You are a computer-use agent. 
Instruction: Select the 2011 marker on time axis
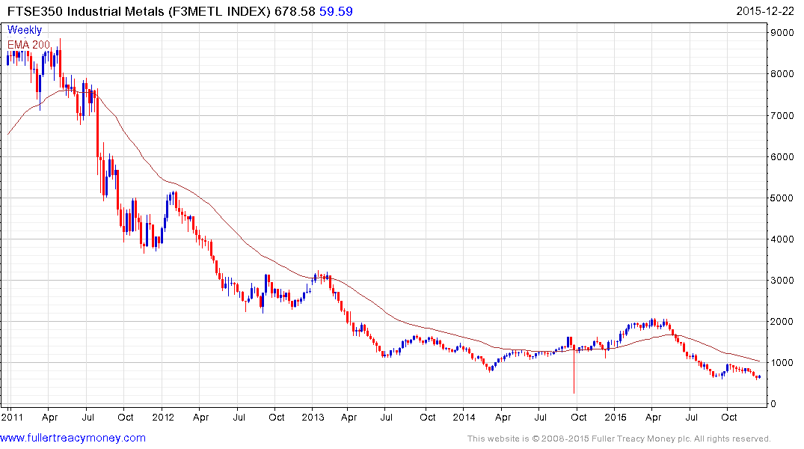pos(12,416)
